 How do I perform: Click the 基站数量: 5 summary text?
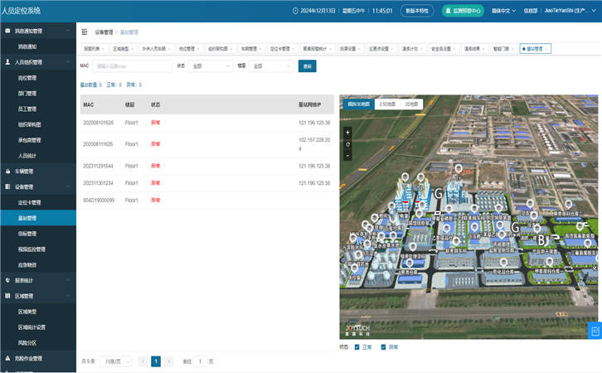(91, 85)
